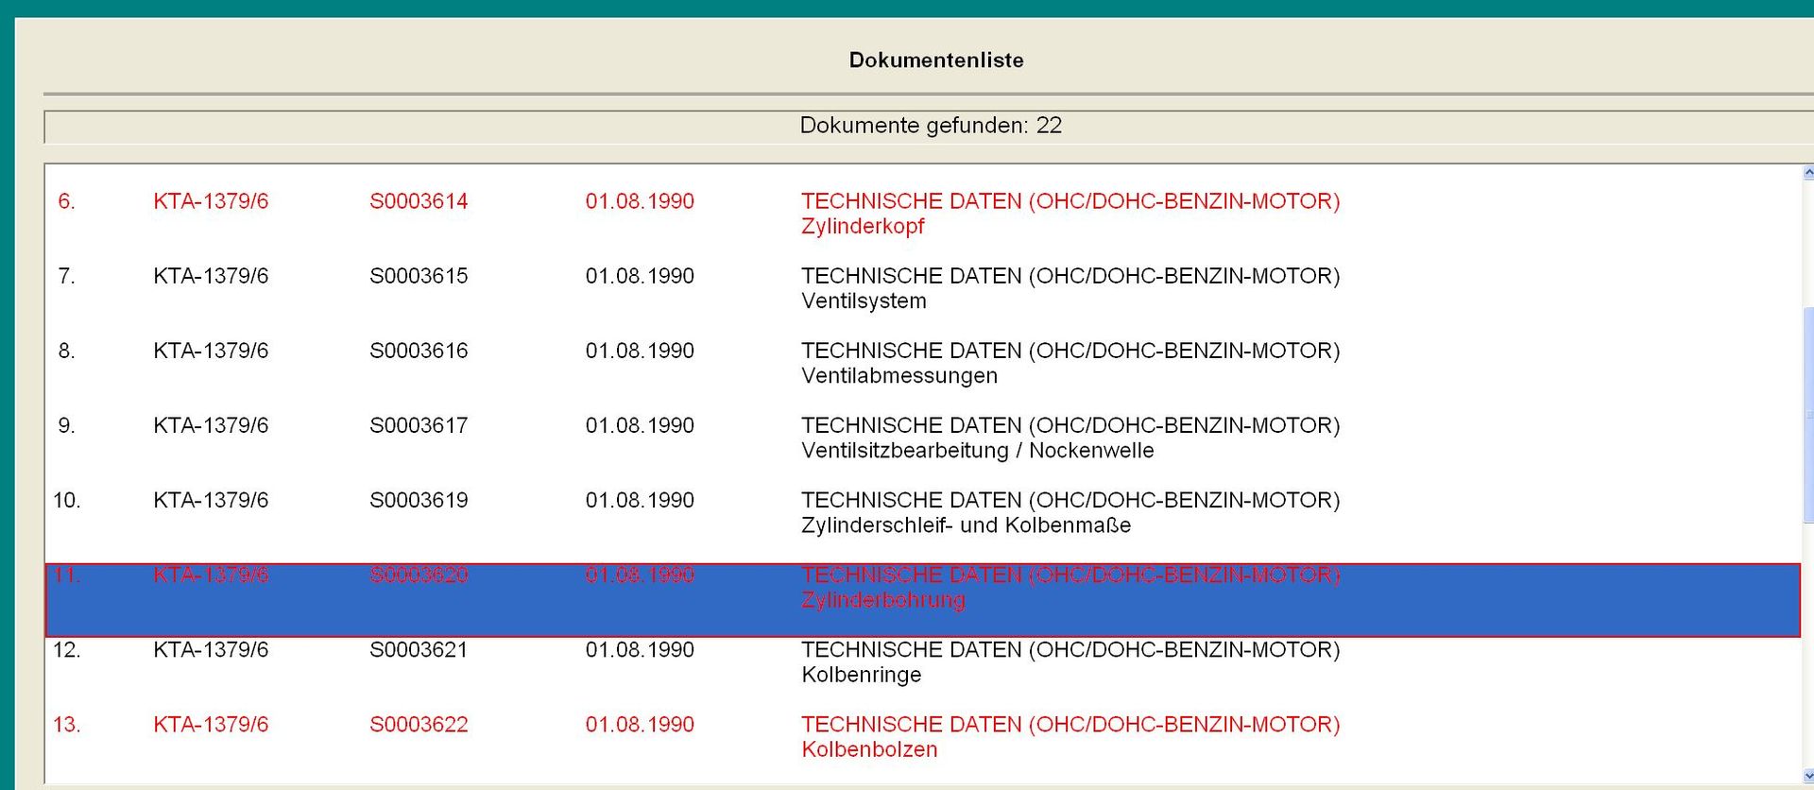
Task: Click the scrollbar down arrow
Action: pyautogui.click(x=1807, y=776)
